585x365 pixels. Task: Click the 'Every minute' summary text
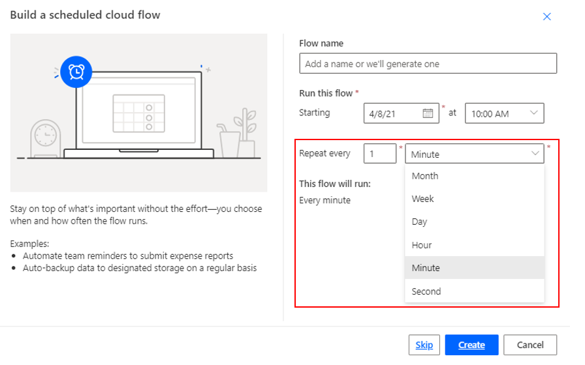pos(324,200)
